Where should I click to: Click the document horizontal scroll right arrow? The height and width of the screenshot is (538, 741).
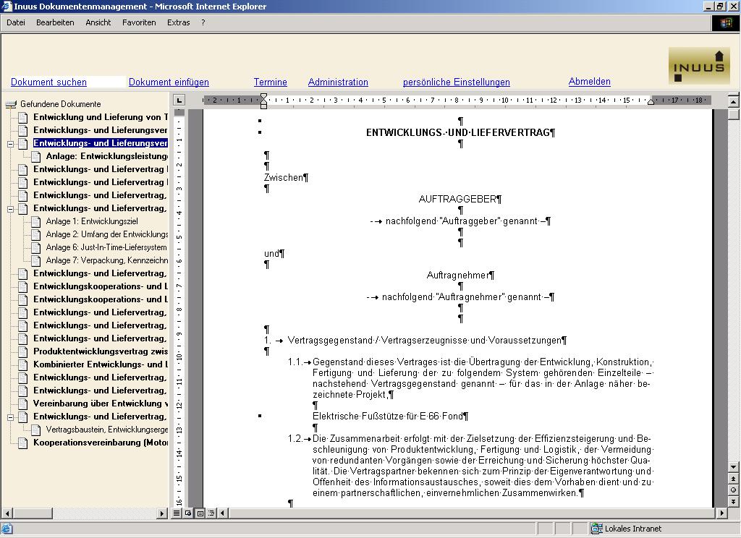point(721,513)
